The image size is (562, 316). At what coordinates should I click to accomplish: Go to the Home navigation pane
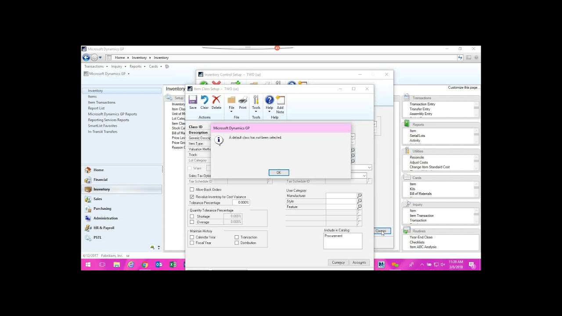[x=122, y=170]
